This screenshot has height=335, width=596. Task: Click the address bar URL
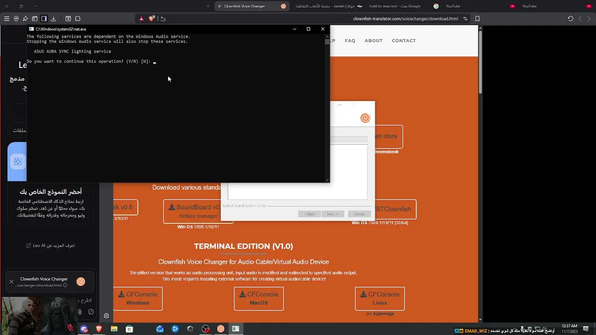[406, 19]
